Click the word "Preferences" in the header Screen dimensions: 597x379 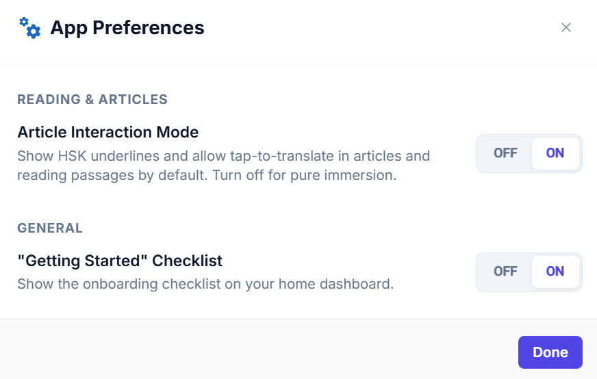click(x=149, y=28)
